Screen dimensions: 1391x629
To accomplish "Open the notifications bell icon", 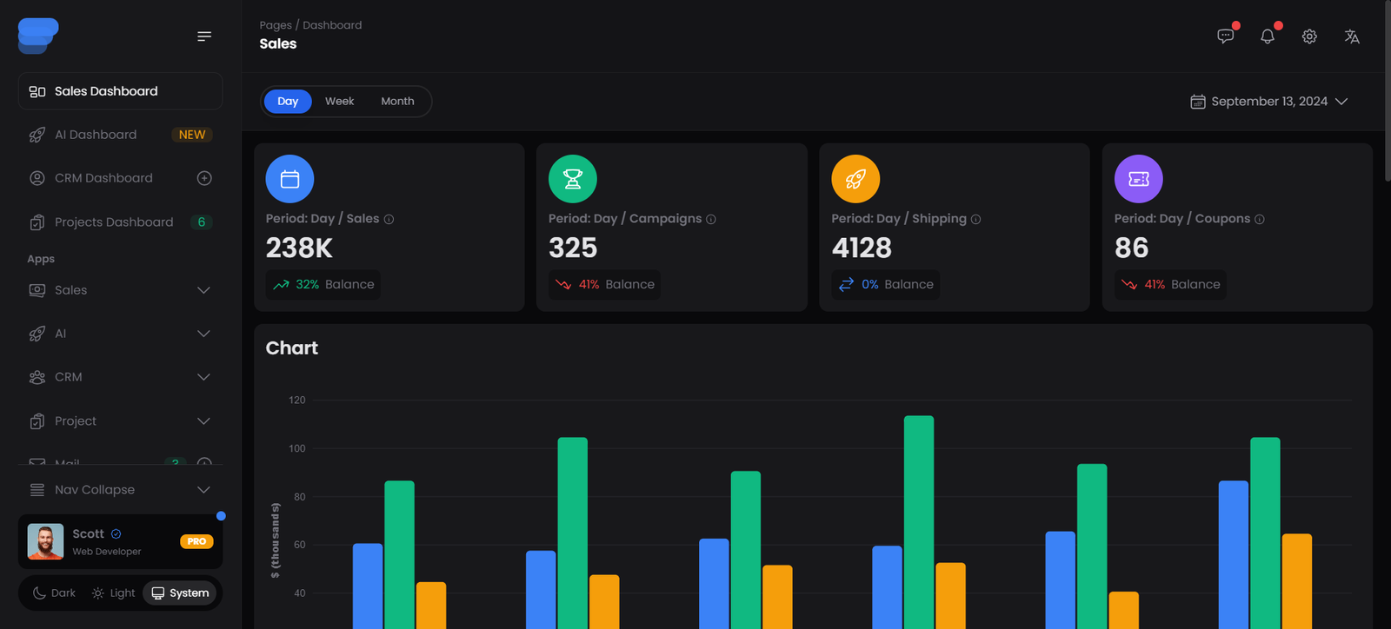I will point(1268,36).
